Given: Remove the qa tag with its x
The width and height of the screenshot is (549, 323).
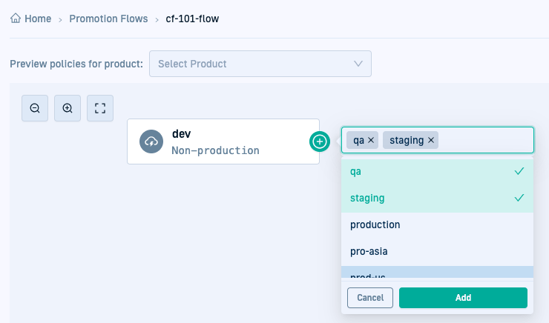Looking at the screenshot, I should click(x=372, y=140).
